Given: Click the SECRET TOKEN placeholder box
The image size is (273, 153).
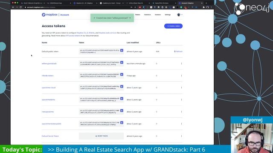Looking at the screenshot, I should click(x=102, y=136).
